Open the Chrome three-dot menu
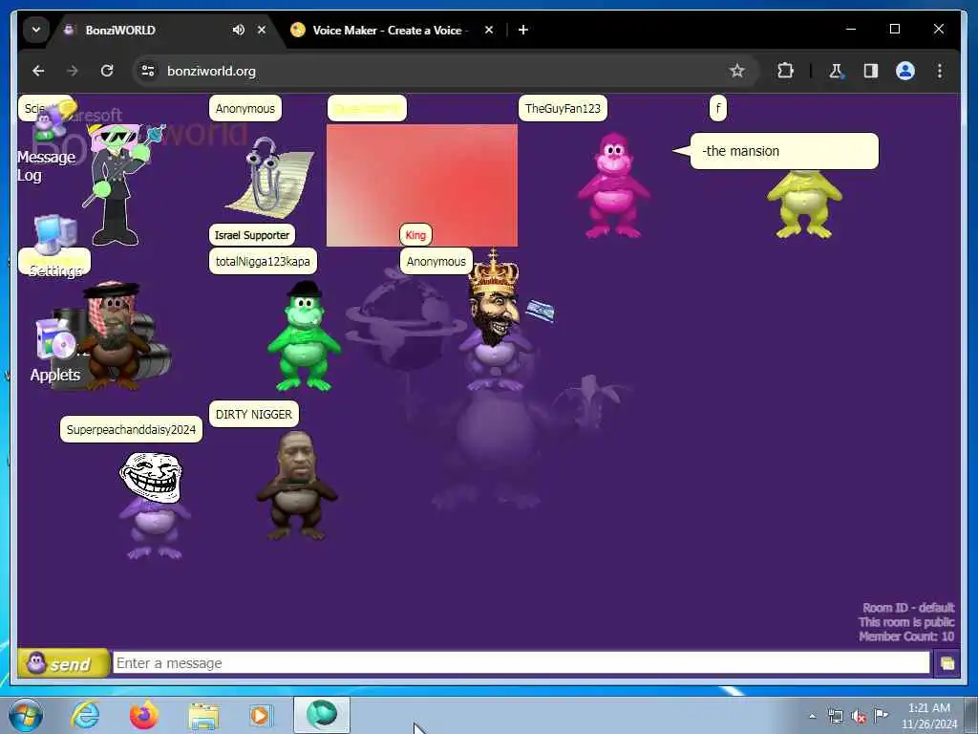The image size is (978, 734). (x=940, y=71)
